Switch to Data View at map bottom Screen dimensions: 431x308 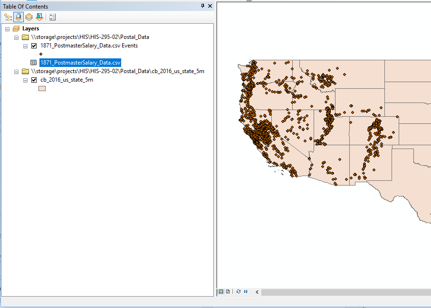tap(221, 291)
